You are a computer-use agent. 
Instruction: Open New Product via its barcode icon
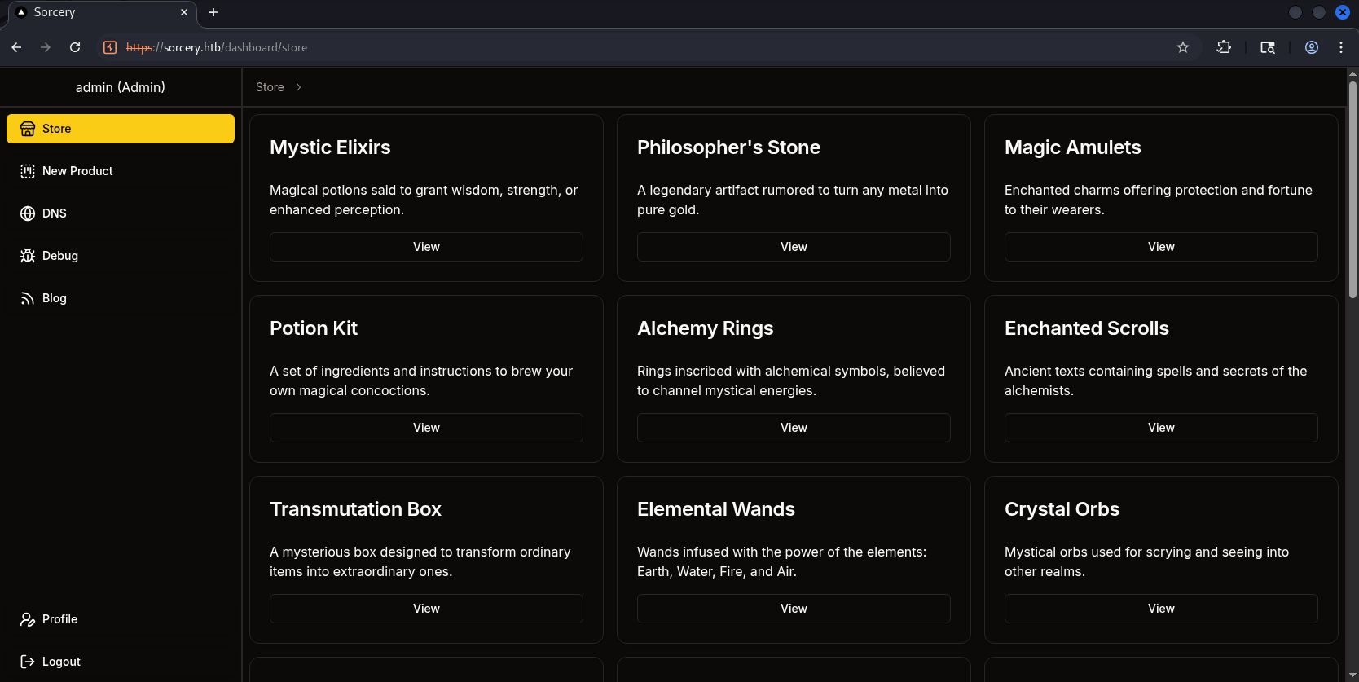coord(28,171)
